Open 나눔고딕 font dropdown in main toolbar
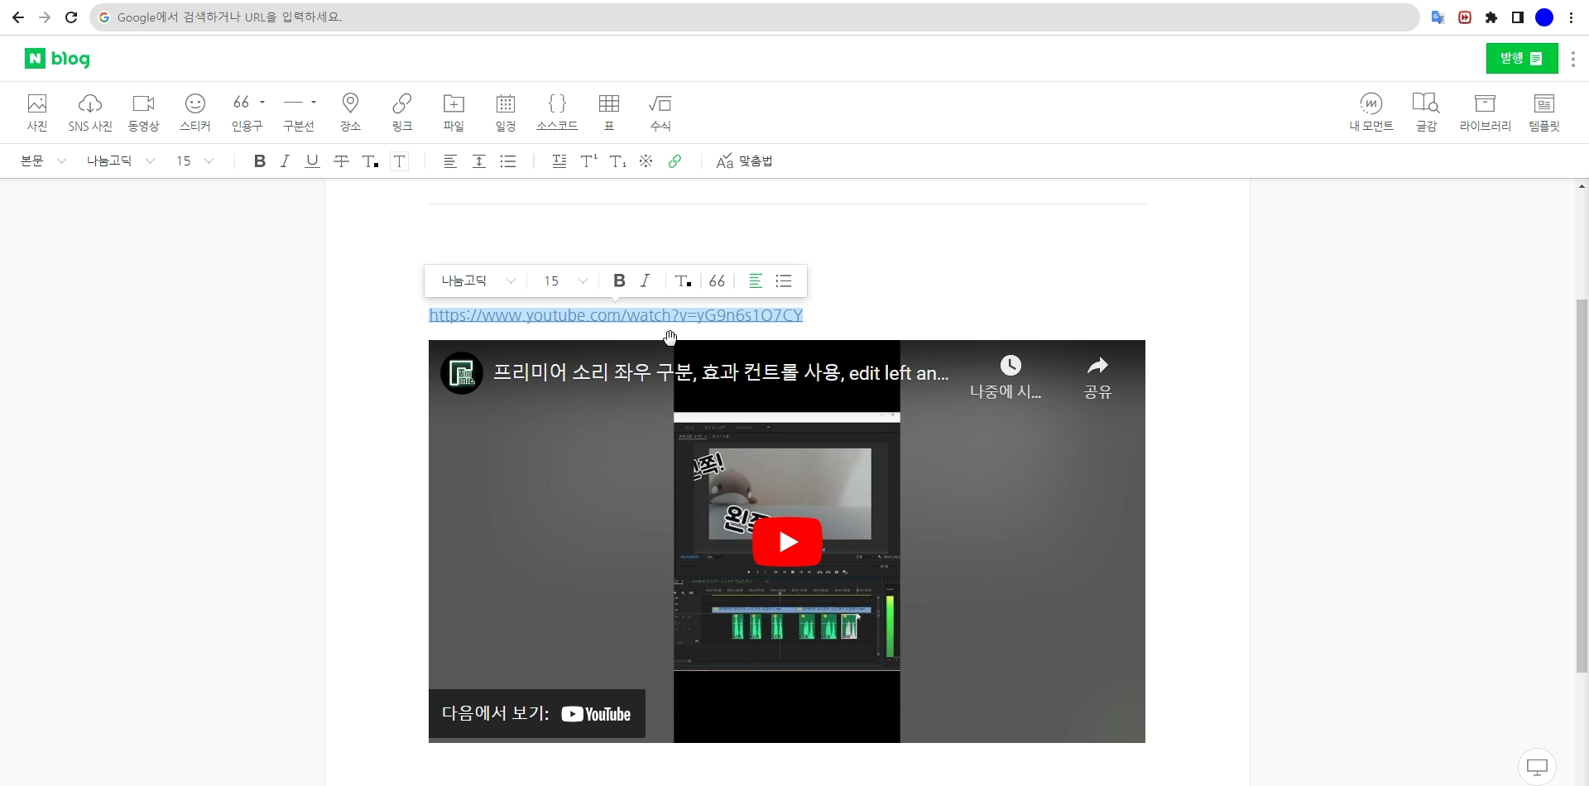1589x786 pixels. [x=121, y=161]
